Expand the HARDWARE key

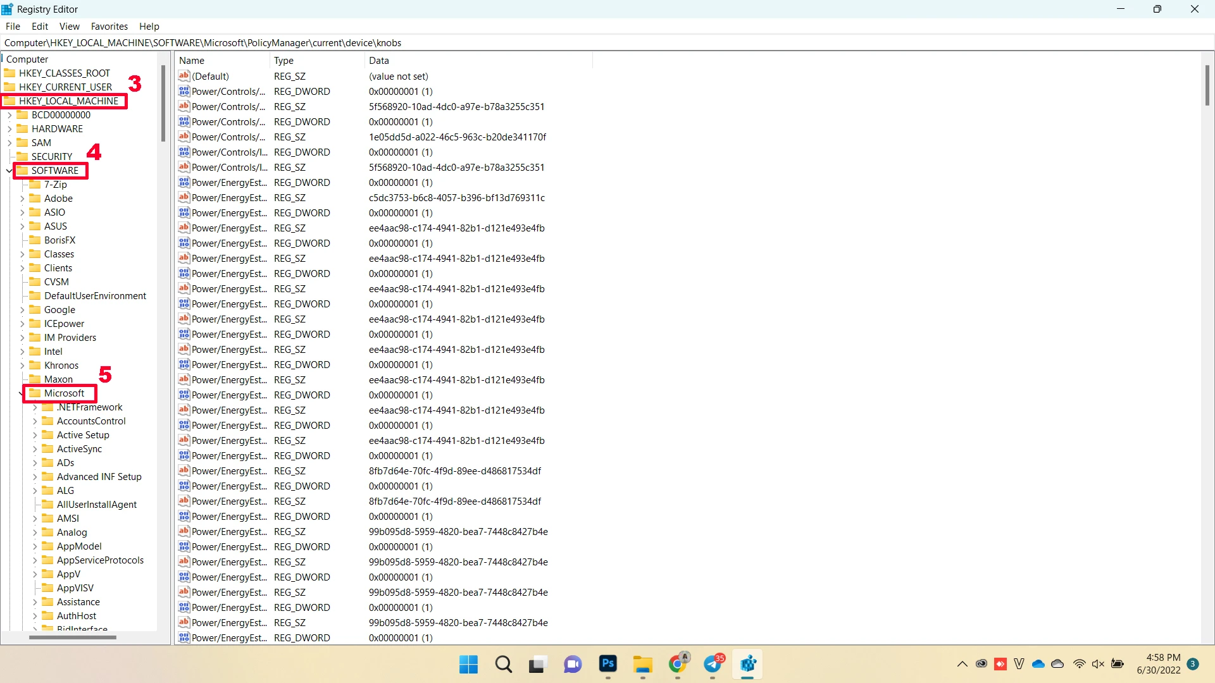coord(9,129)
